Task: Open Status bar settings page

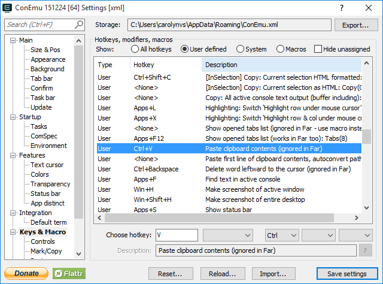Action: (x=45, y=194)
